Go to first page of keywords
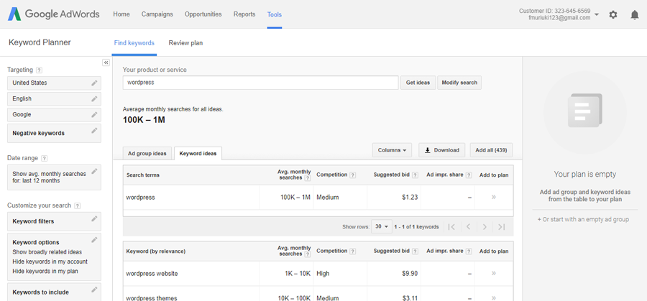 [451, 227]
